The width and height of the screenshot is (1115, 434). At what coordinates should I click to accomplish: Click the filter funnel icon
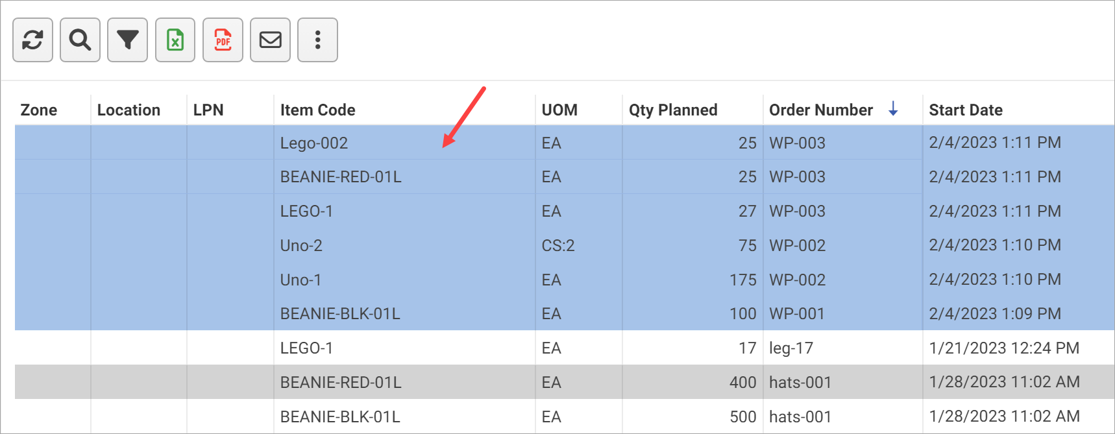coord(127,40)
